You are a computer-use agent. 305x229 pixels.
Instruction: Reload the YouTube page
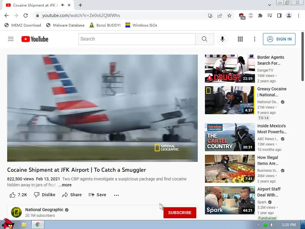tap(26, 16)
